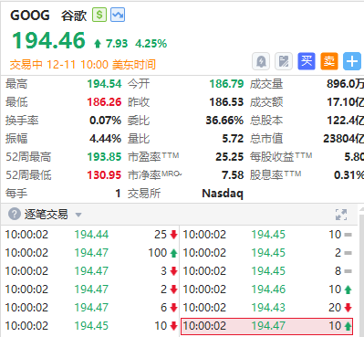Click the blue chart trend icon beside 谷歌
364x337 pixels.
click(118, 15)
